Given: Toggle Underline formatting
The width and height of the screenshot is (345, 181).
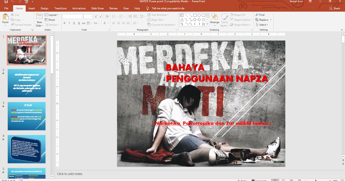Looking at the screenshot, I should (x=74, y=23).
